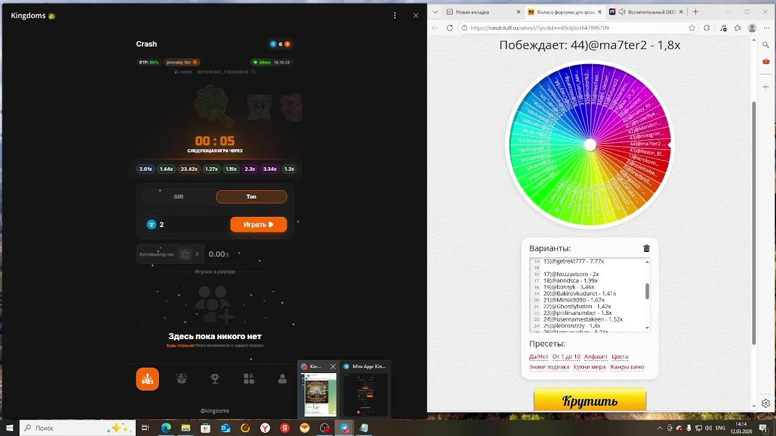Select the 1.15x history chip
The image size is (776, 436).
[231, 169]
